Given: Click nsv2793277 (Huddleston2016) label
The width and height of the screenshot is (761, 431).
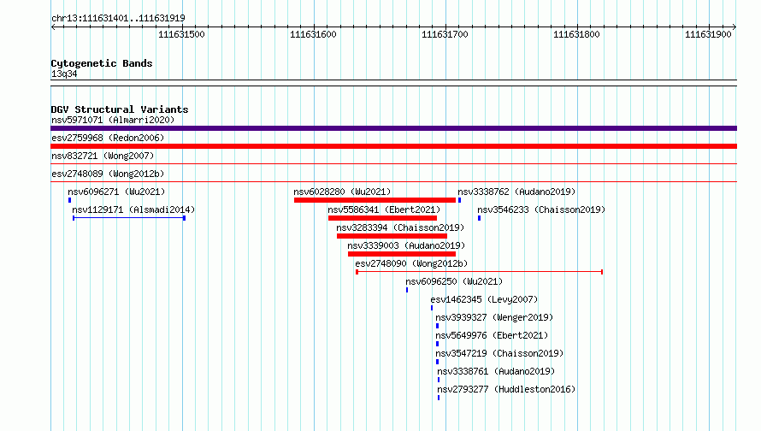Looking at the screenshot, I should pyautogui.click(x=506, y=389).
